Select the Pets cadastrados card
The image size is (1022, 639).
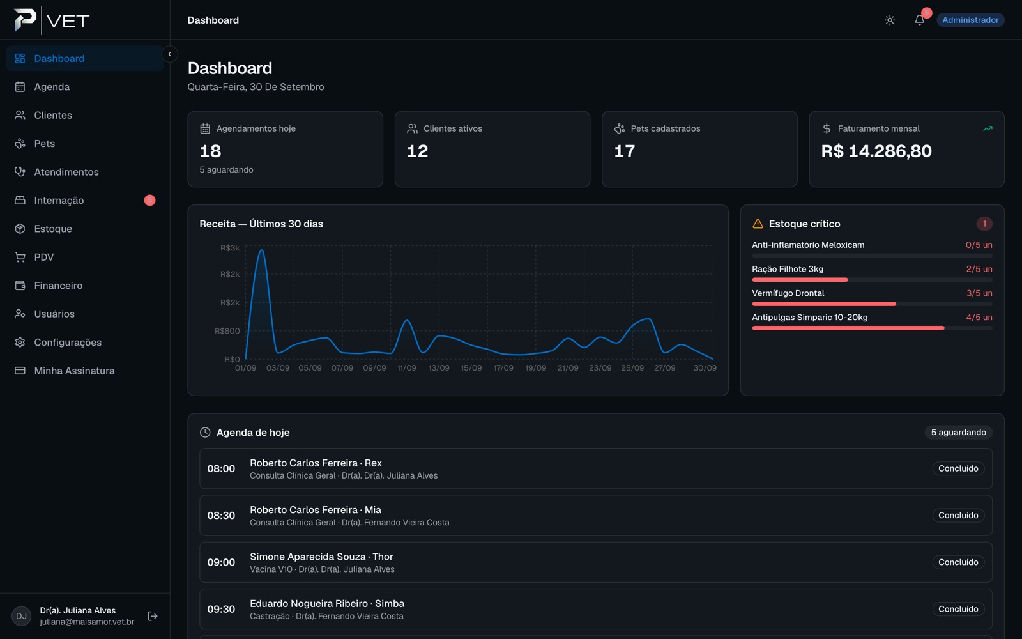click(699, 149)
